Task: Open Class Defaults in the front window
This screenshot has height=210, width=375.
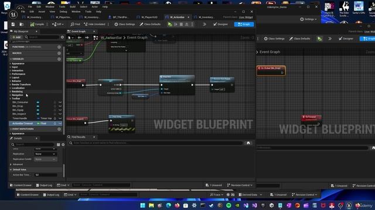Action: (150, 24)
